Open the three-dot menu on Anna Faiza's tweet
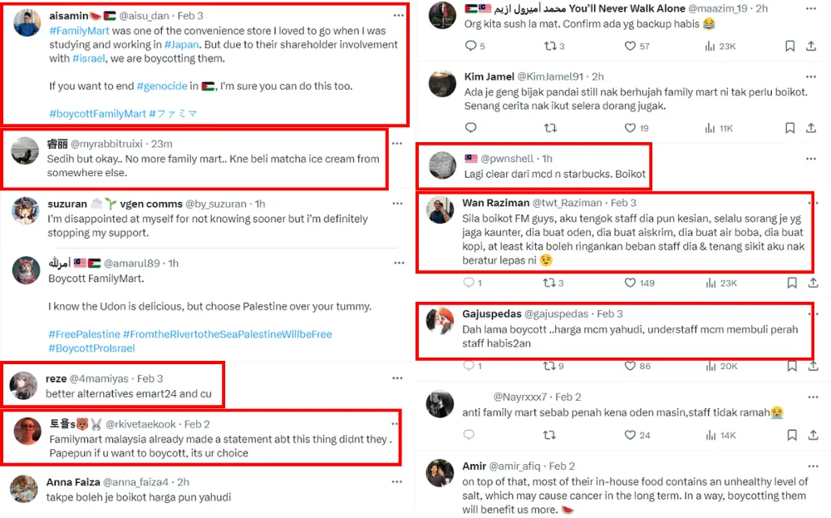This screenshot has width=831, height=518. 398,481
